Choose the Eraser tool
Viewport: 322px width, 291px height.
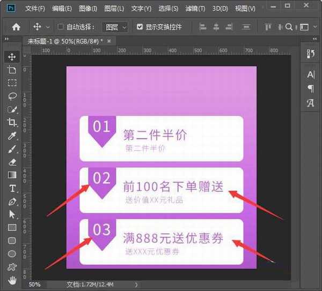coord(12,162)
